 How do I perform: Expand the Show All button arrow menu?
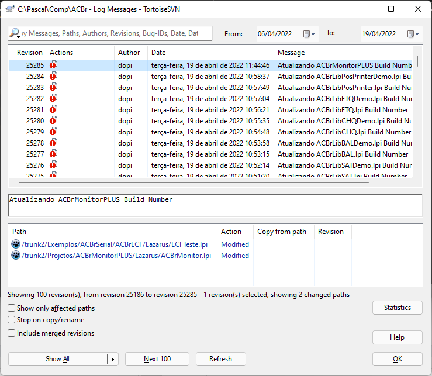[113, 359]
